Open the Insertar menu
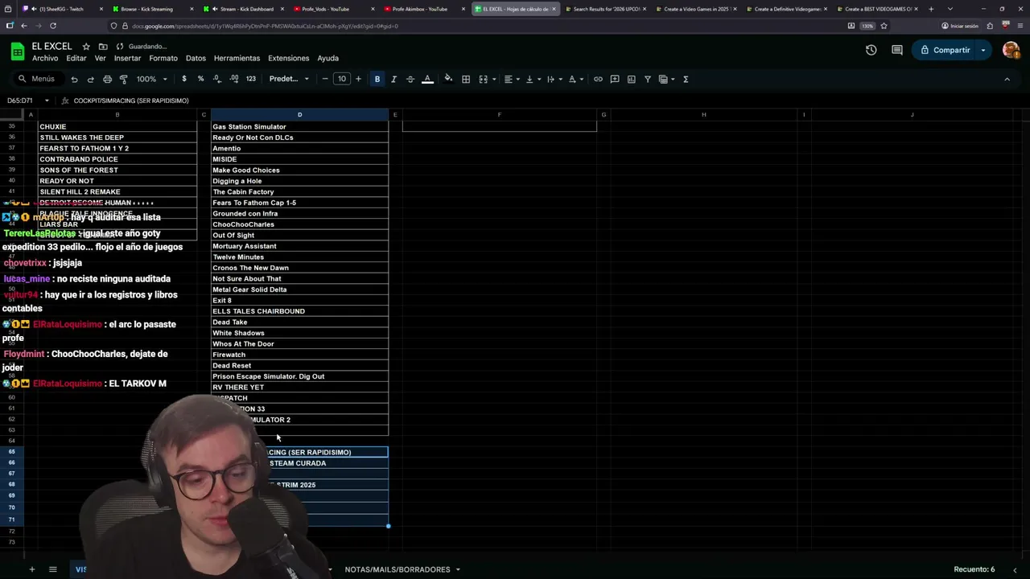The image size is (1030, 579). 127,58
